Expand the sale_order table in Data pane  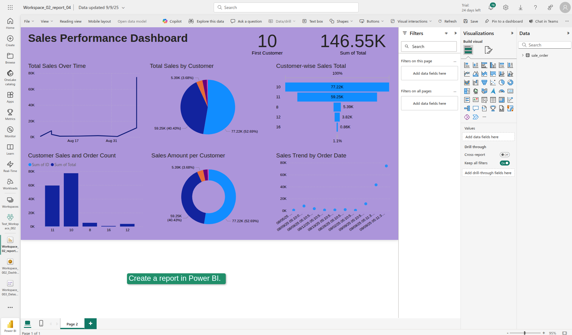[x=523, y=55]
